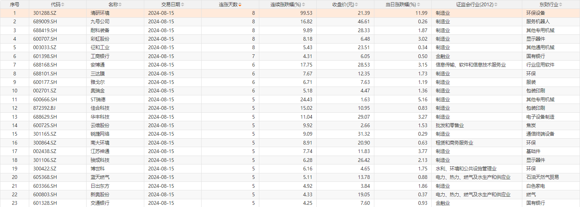Click the ST瑞德 name cell
This screenshot has height=207, width=580.
point(98,99)
